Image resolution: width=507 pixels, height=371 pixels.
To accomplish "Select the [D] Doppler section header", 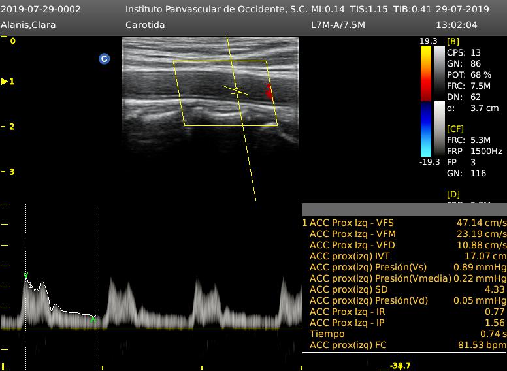I will [453, 194].
